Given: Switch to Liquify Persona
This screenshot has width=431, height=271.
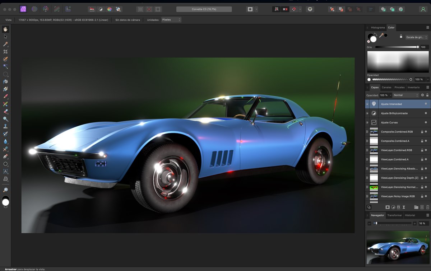Looking at the screenshot, I should coord(34,9).
